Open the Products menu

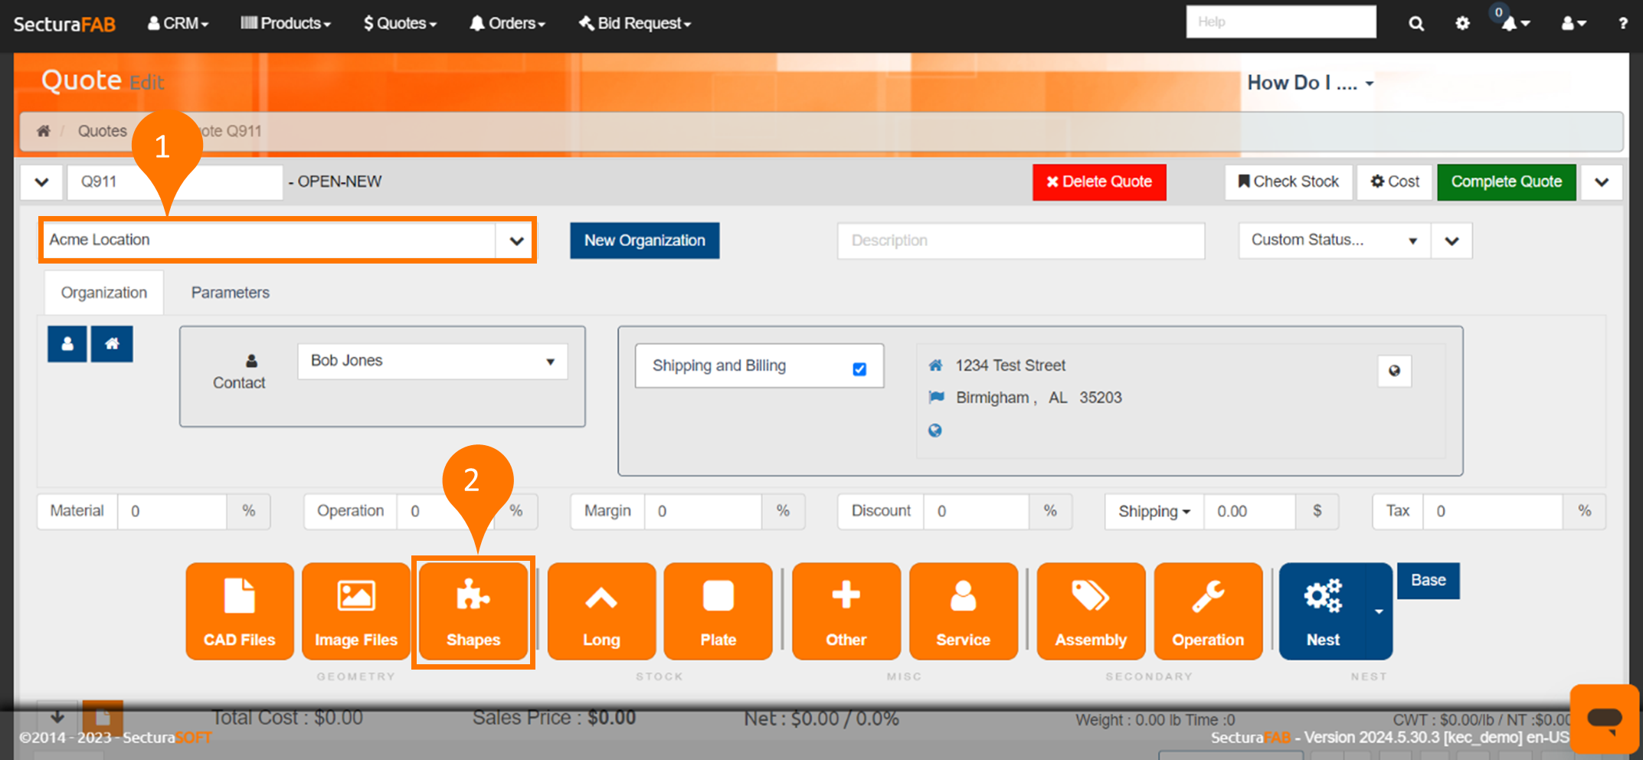pos(286,24)
